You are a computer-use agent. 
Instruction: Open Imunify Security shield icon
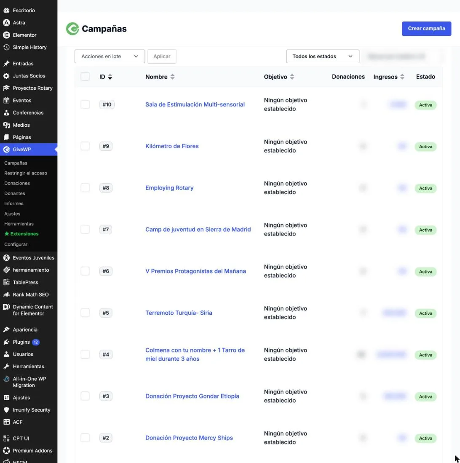pyautogui.click(x=6, y=410)
